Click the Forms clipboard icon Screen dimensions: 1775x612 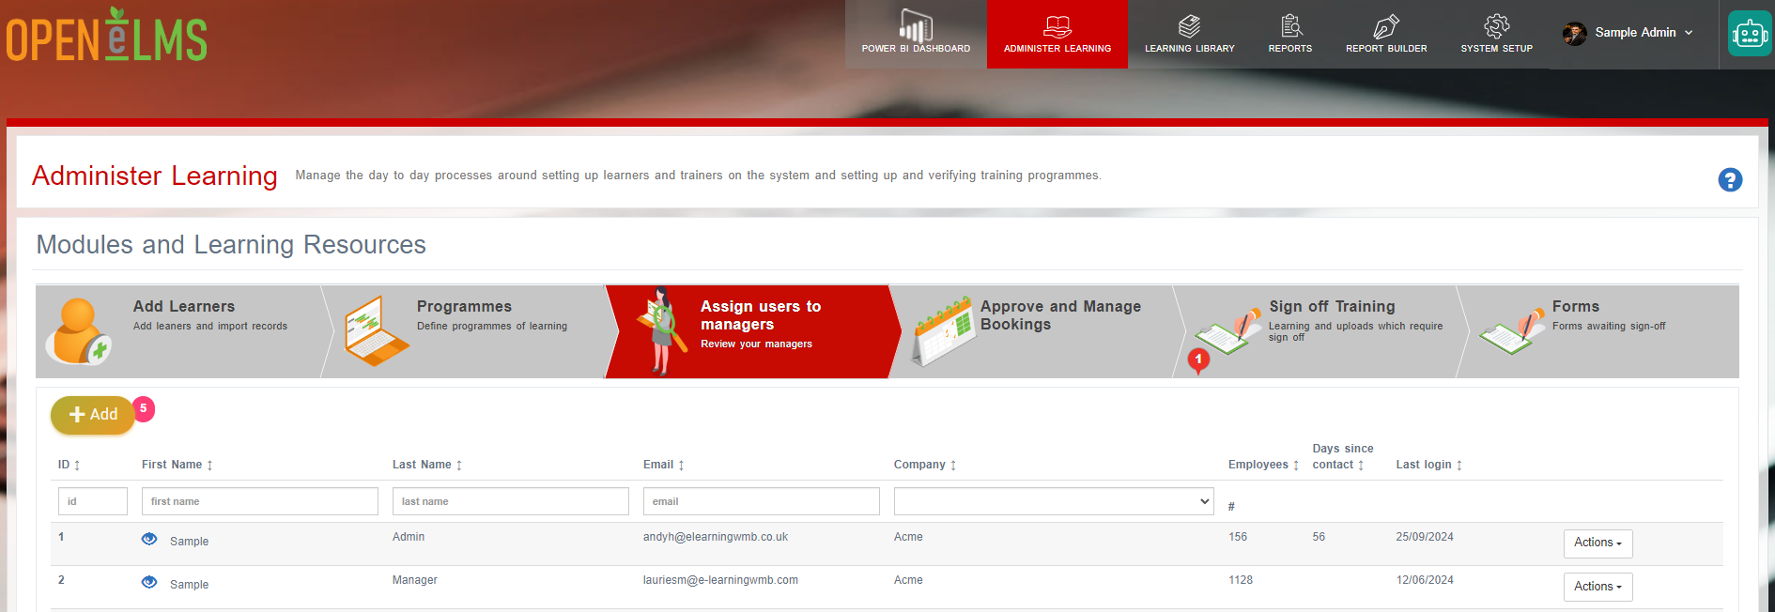pos(1512,331)
